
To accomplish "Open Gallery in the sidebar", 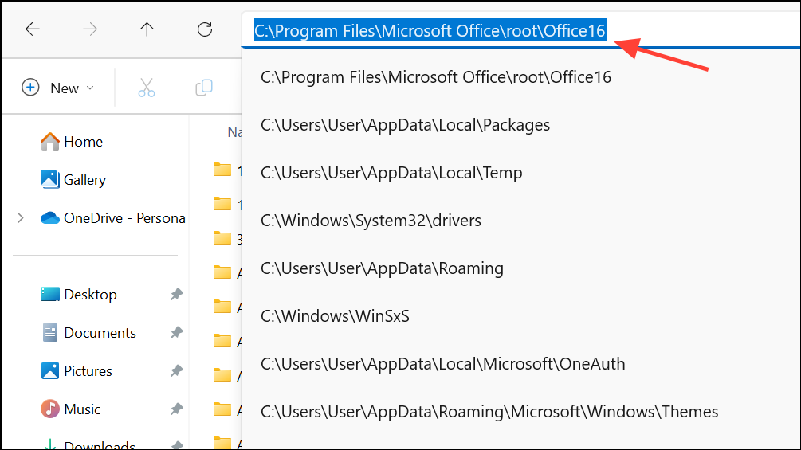I will coord(84,180).
